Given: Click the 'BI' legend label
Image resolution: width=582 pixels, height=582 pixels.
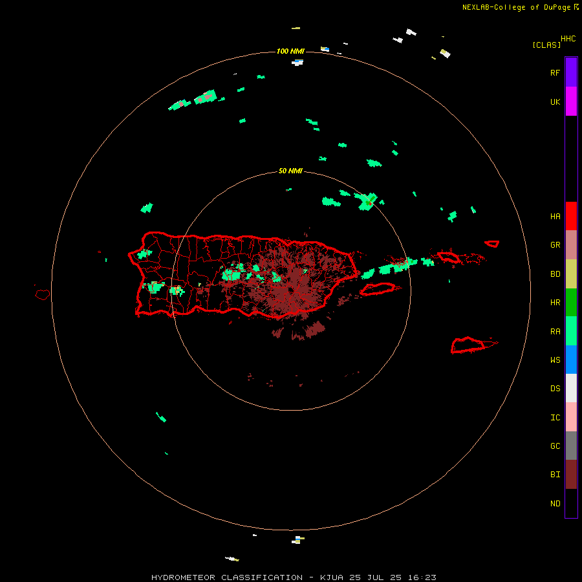Looking at the screenshot, I should [555, 475].
